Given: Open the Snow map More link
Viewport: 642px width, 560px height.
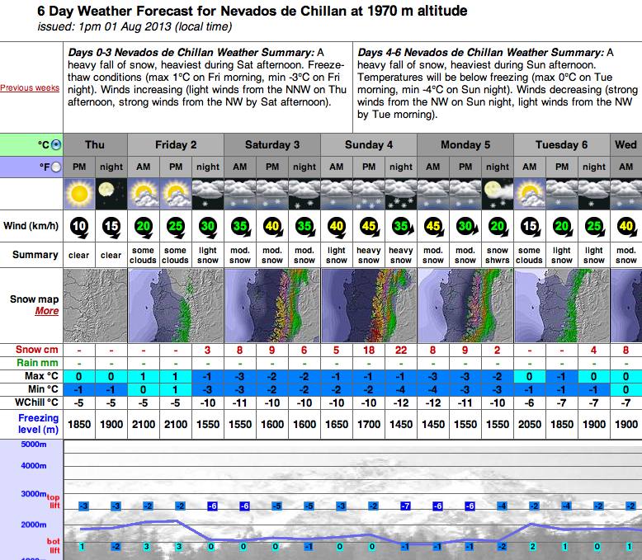Looking at the screenshot, I should tap(47, 311).
